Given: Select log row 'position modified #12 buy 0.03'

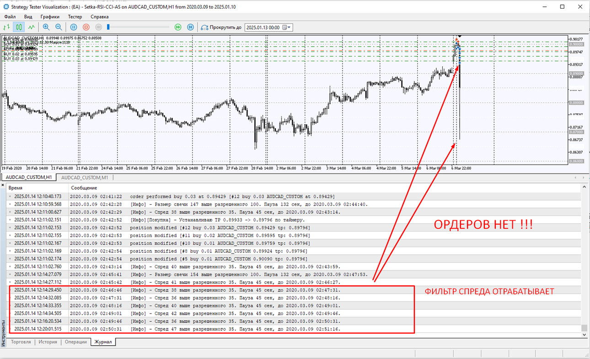Looking at the screenshot, I should 294,227.
